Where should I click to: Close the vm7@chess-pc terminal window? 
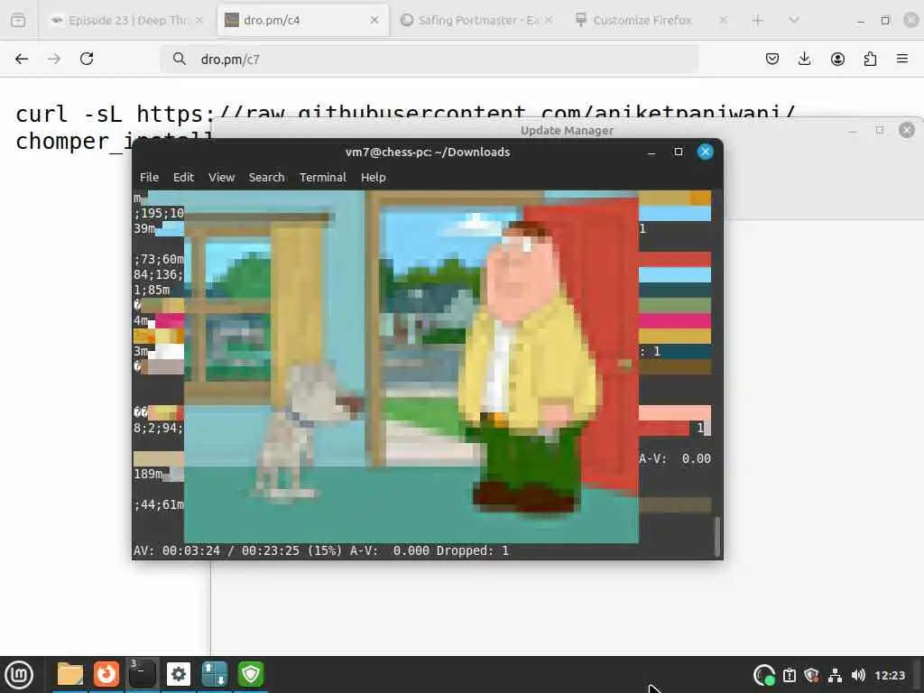[x=706, y=152]
